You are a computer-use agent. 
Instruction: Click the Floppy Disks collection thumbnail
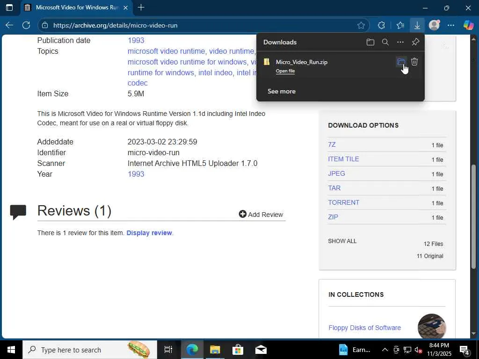[432, 326]
